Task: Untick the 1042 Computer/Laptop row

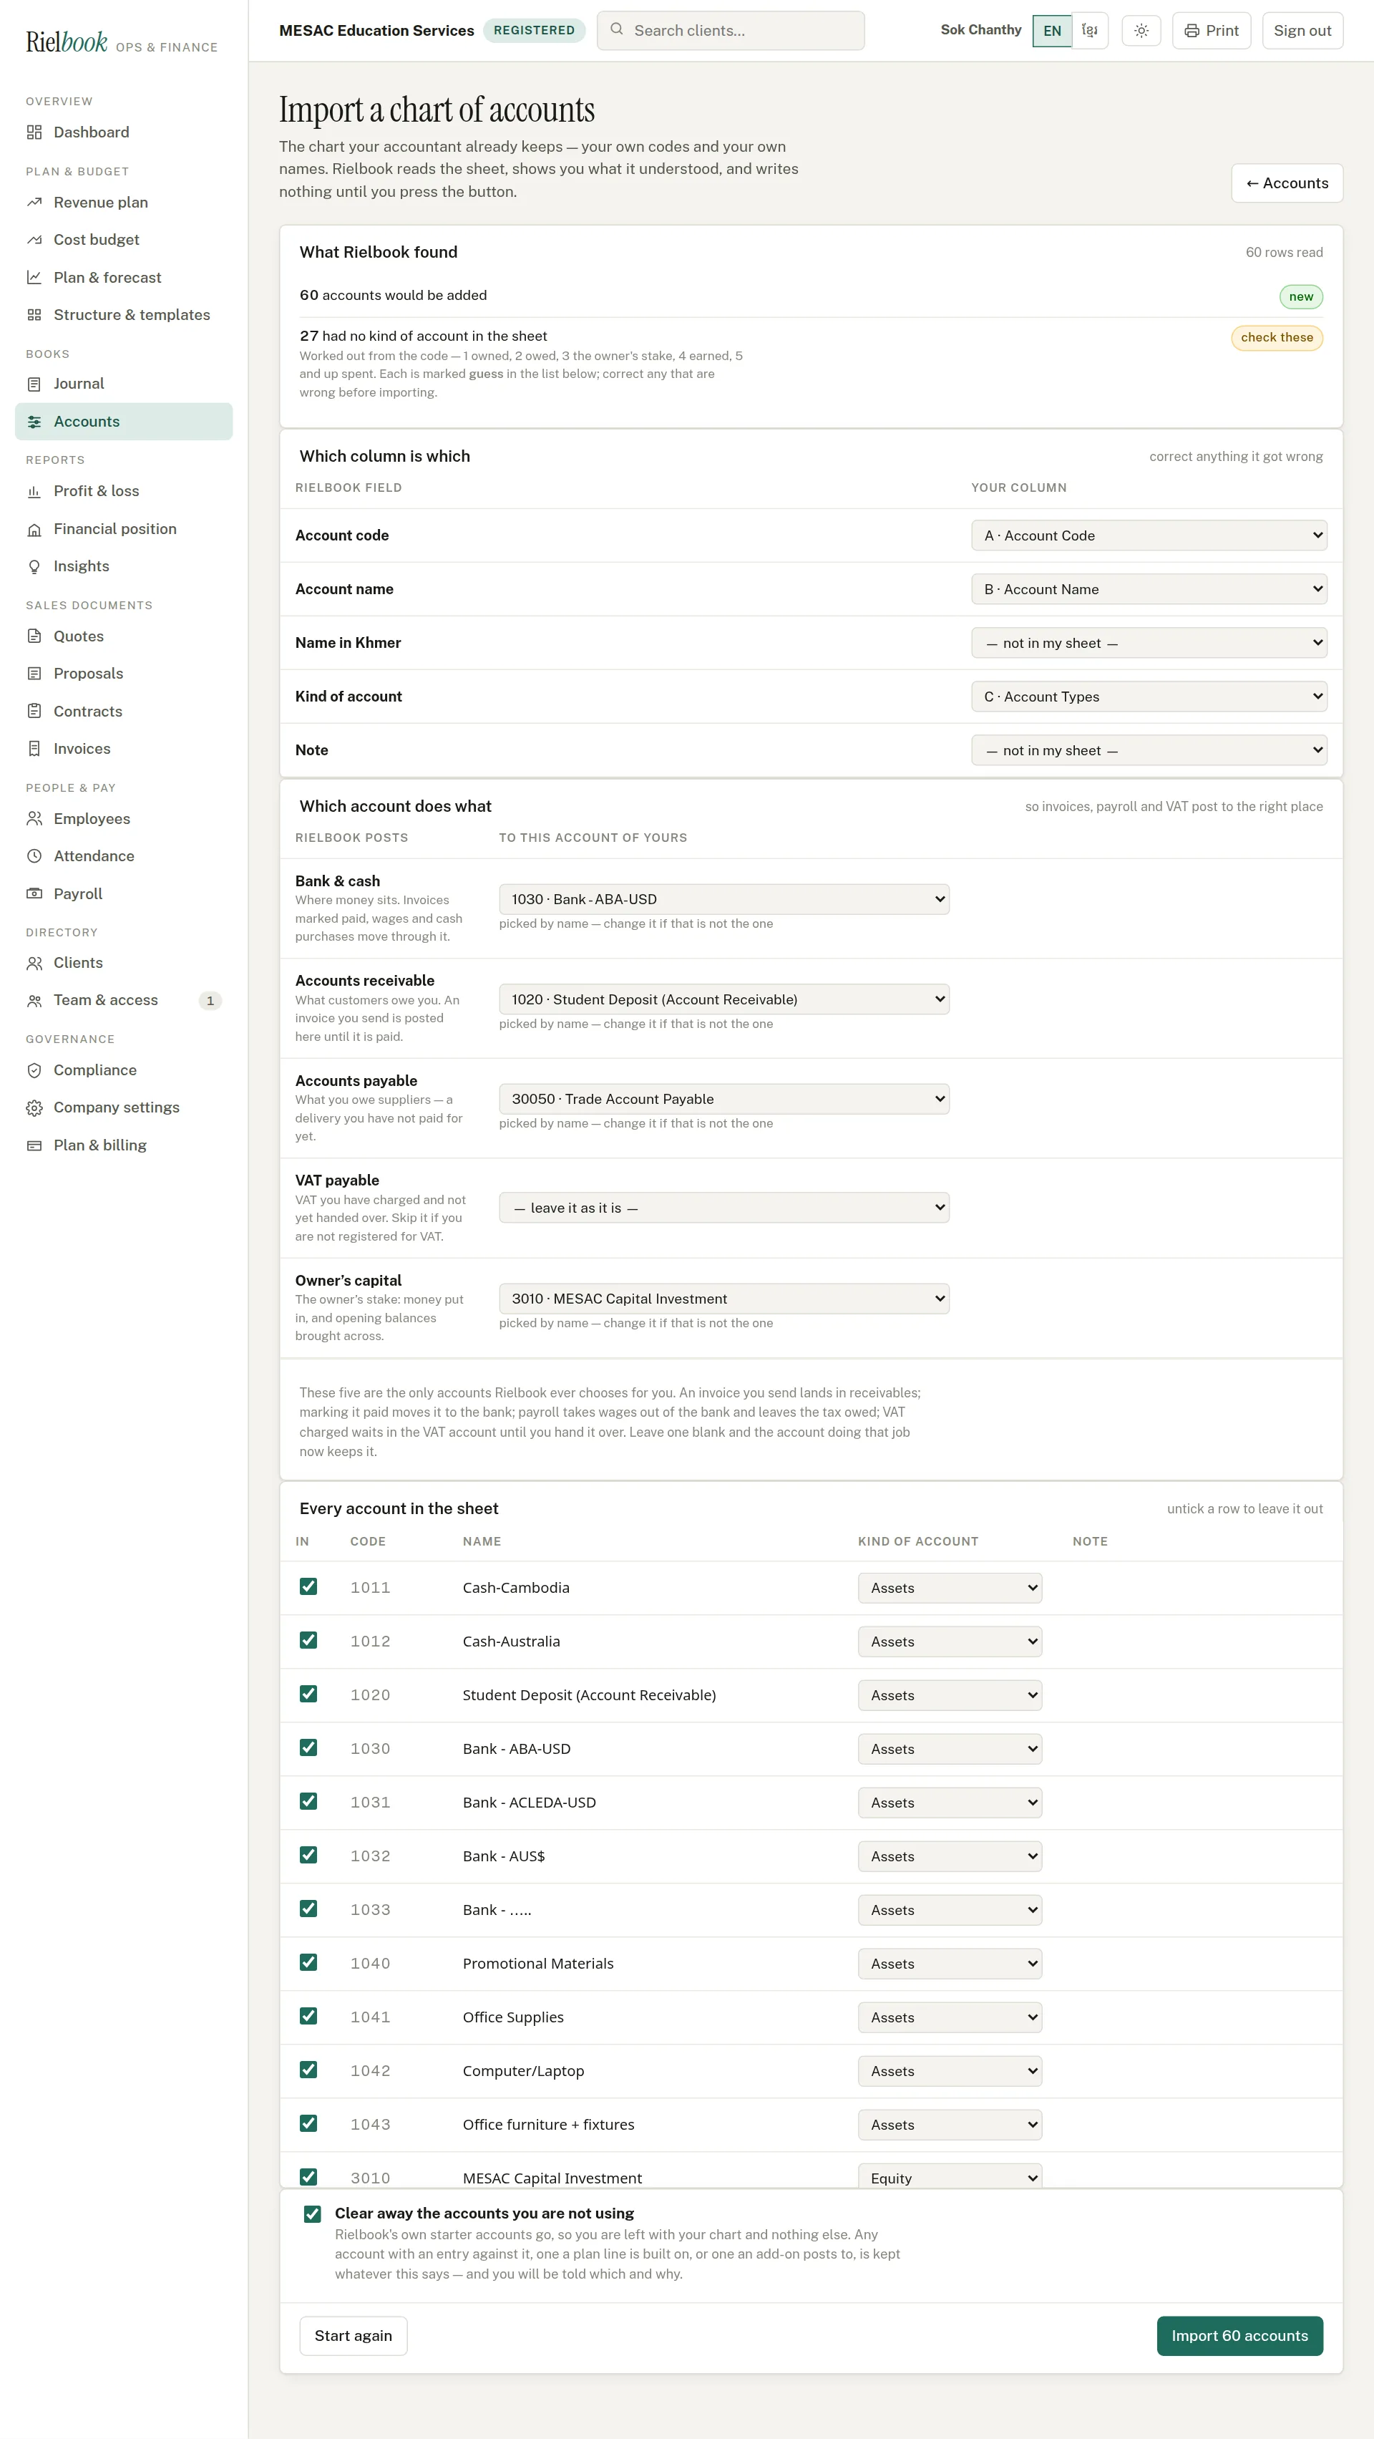Action: point(308,2070)
